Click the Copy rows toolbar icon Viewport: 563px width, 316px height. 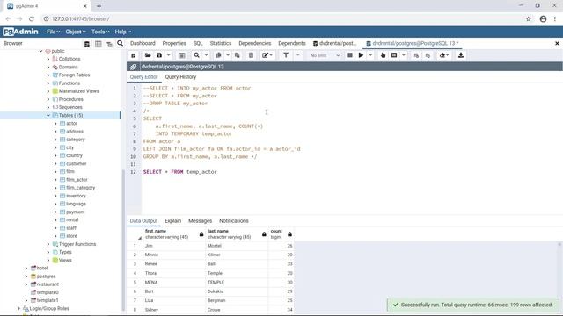tap(218, 55)
